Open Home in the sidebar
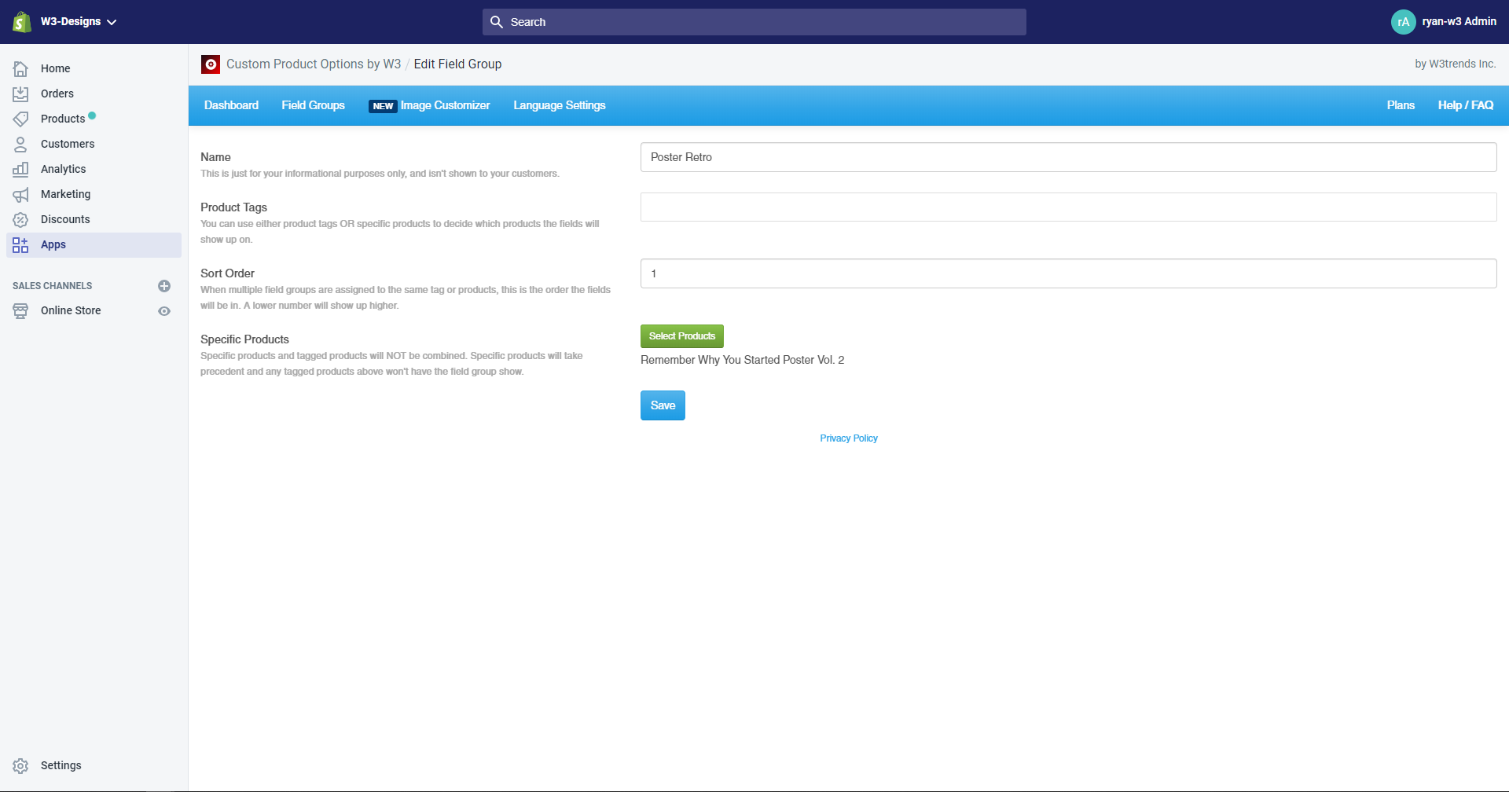1509x792 pixels. (x=94, y=68)
